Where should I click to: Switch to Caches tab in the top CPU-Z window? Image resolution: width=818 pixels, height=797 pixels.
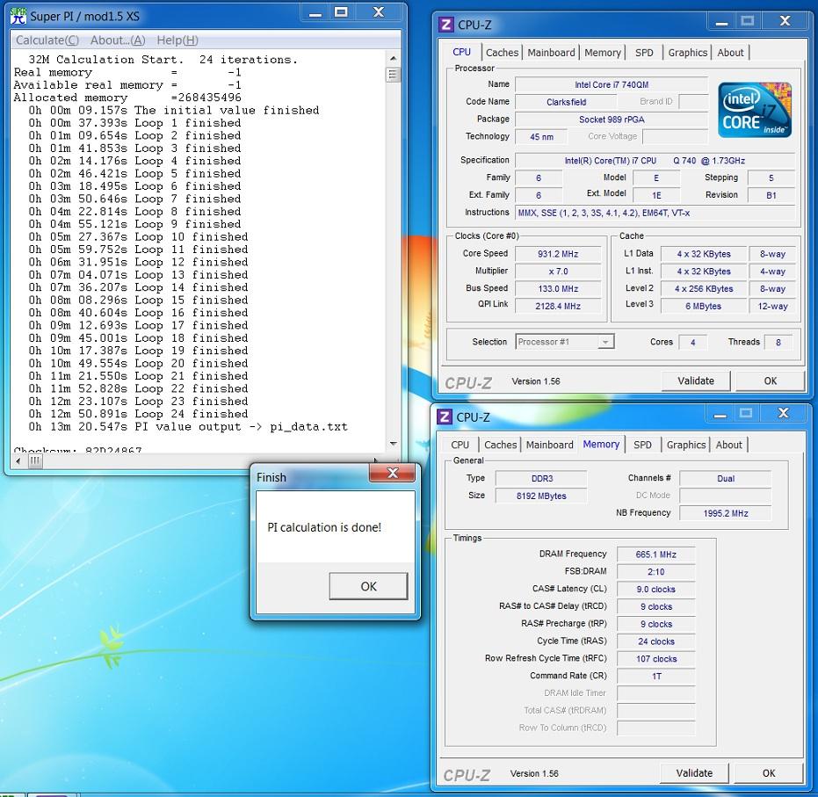point(502,53)
